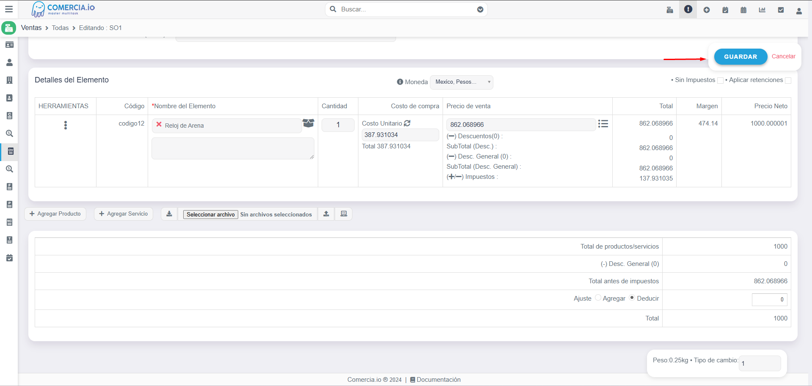Open the checkbox tasks icon in top bar
Screen dimensions: 812x386
(x=781, y=10)
